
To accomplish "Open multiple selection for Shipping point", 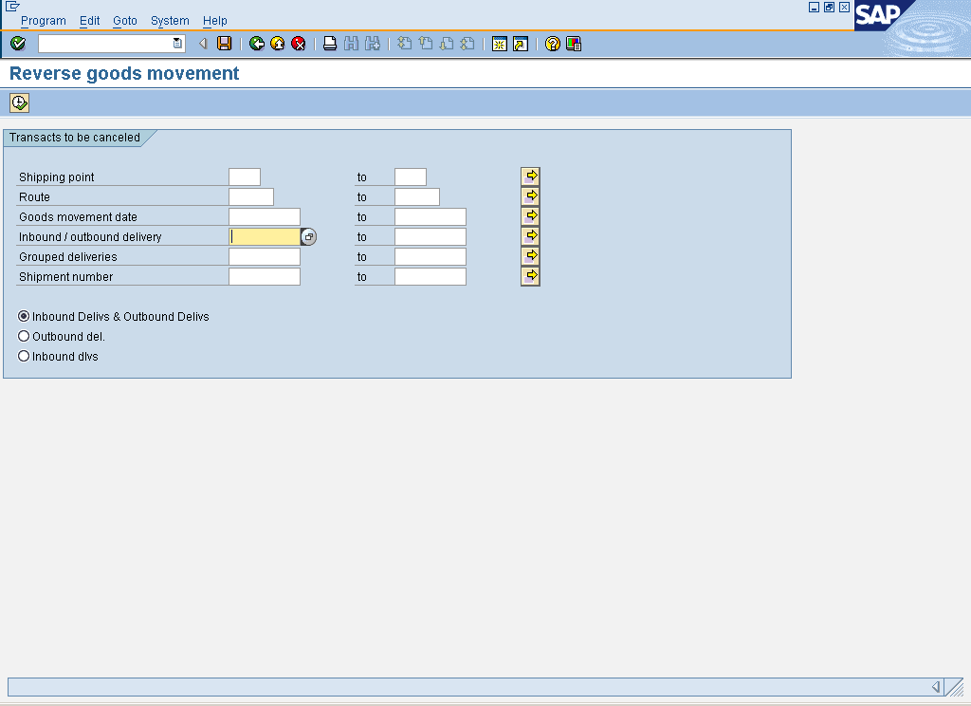I will [530, 176].
